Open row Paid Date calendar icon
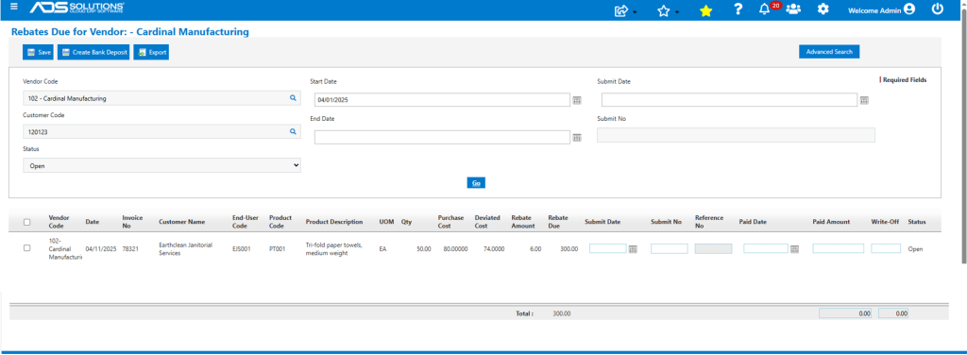 point(795,248)
